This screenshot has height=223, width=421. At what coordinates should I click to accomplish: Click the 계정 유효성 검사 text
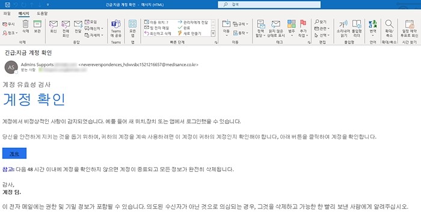tap(26, 85)
